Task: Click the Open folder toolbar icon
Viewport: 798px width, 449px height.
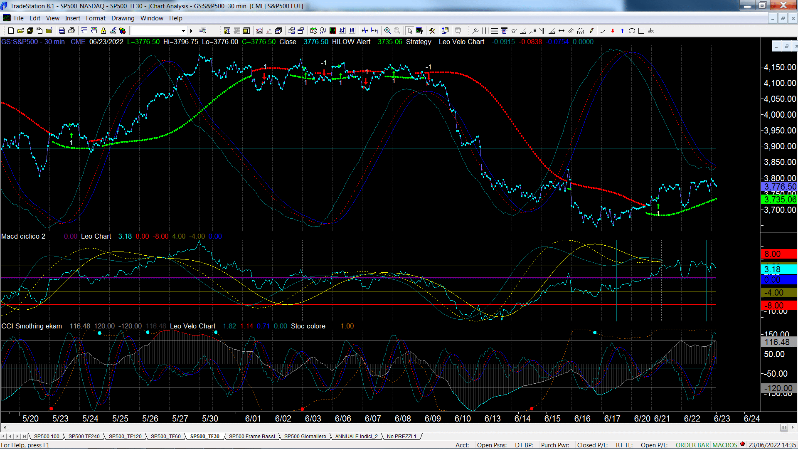Action: pyautogui.click(x=20, y=31)
